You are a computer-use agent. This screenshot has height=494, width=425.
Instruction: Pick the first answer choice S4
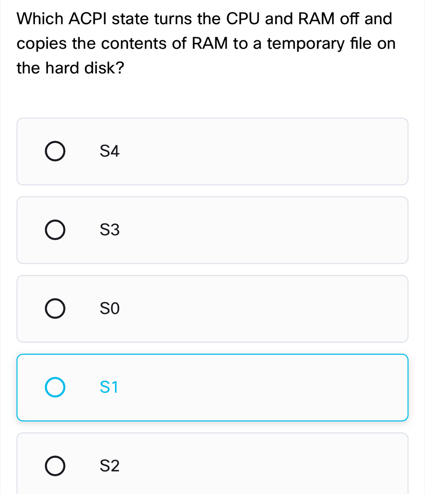pos(212,151)
